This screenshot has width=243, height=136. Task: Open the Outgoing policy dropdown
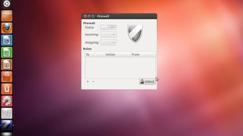(108, 42)
